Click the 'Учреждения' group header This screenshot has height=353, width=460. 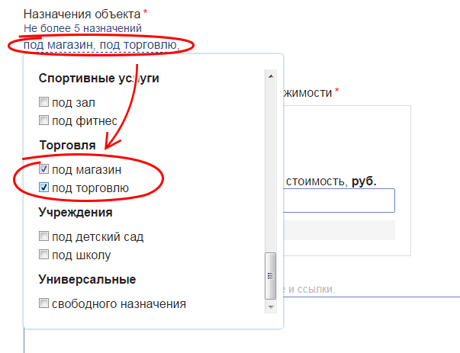point(76,212)
